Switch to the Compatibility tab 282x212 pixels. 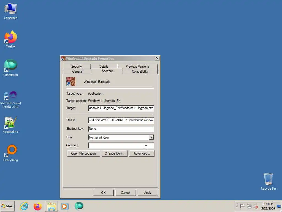point(140,71)
